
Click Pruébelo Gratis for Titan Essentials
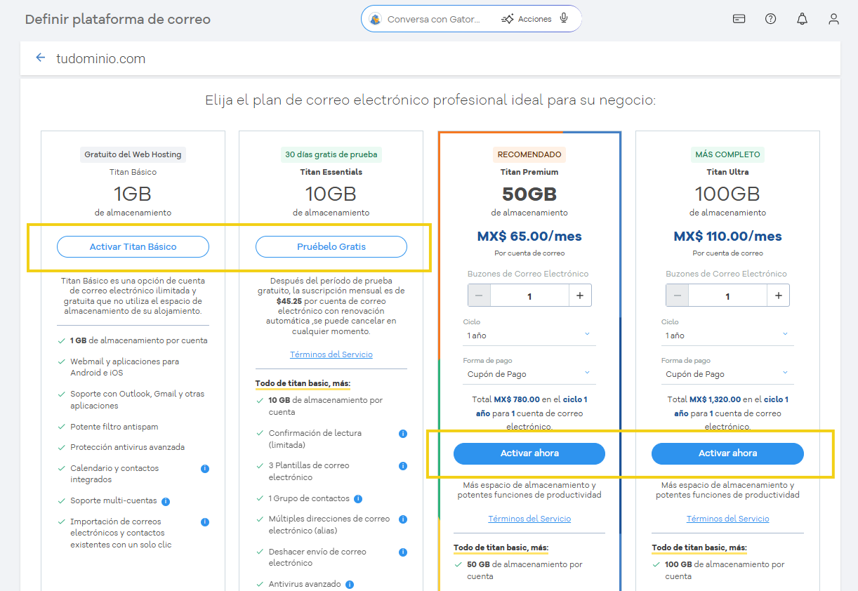330,246
